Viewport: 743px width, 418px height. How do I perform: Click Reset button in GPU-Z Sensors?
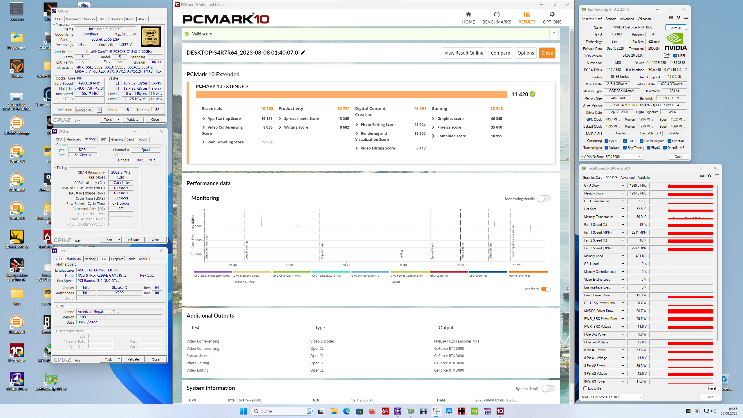coord(712,388)
